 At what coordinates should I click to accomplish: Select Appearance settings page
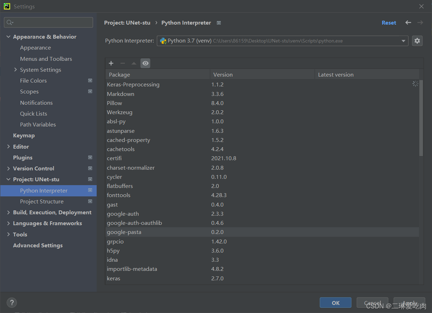[36, 48]
